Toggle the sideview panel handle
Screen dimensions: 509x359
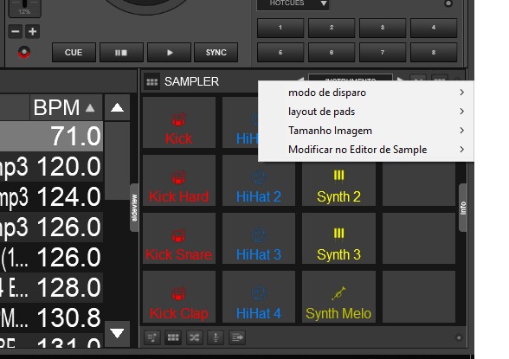134,208
